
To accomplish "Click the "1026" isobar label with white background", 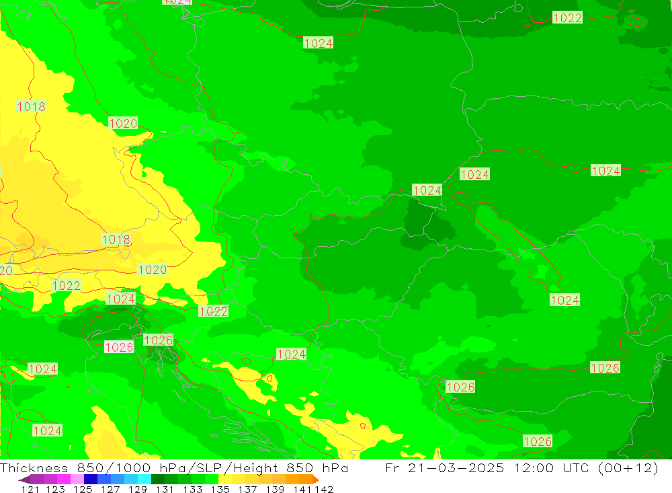I will click(x=119, y=347).
